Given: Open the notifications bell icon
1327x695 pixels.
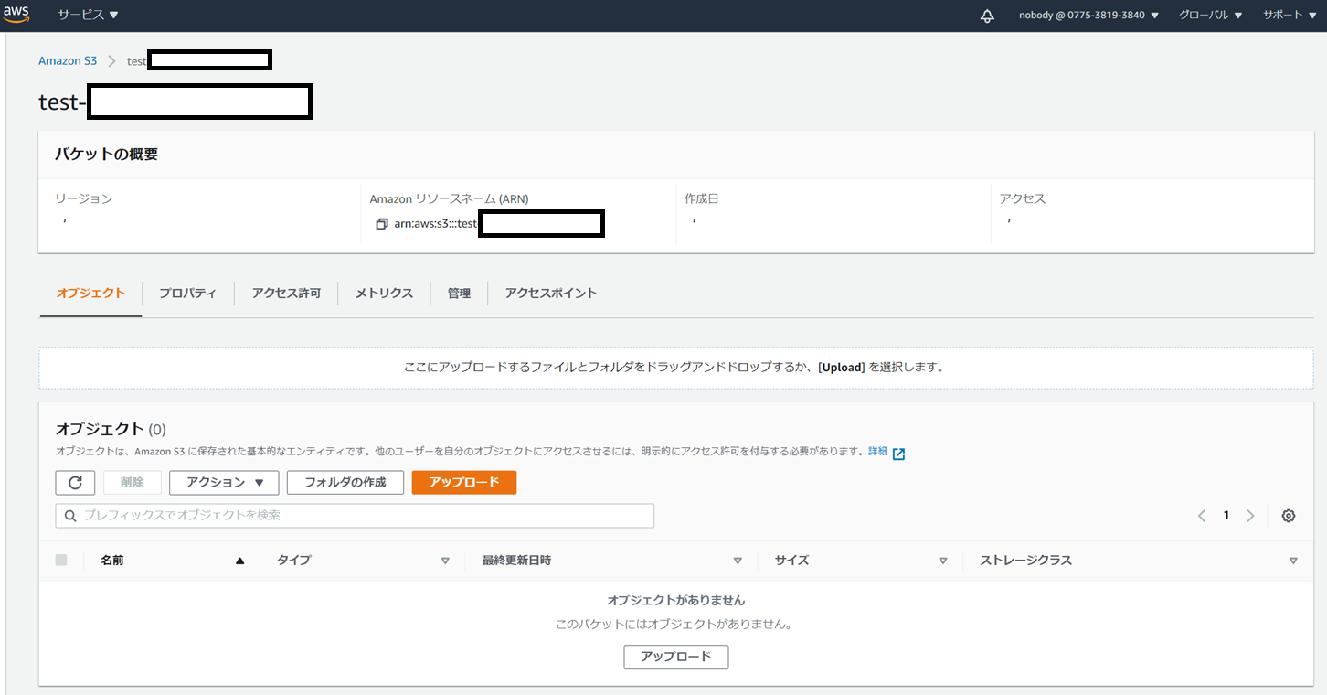Looking at the screenshot, I should (987, 16).
